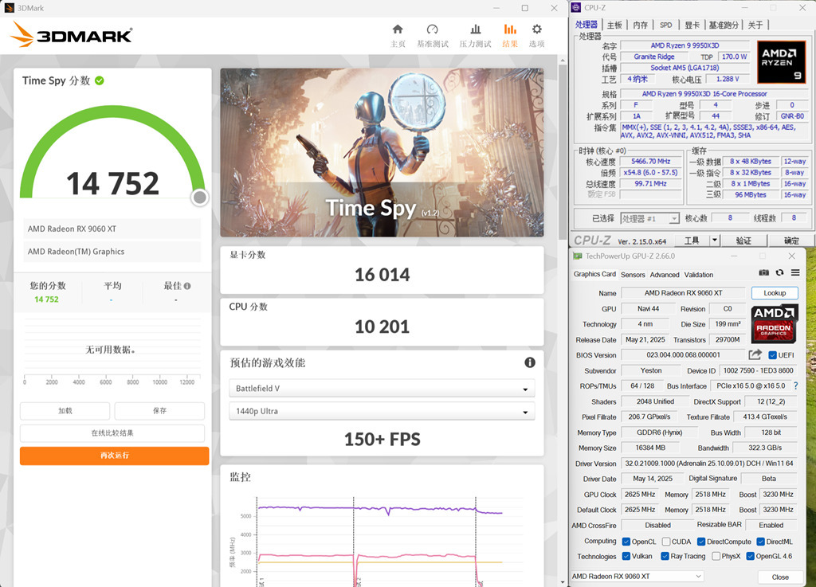The width and height of the screenshot is (816, 587).
Task: Click the GPU-Z refresh icon
Action: 779,273
